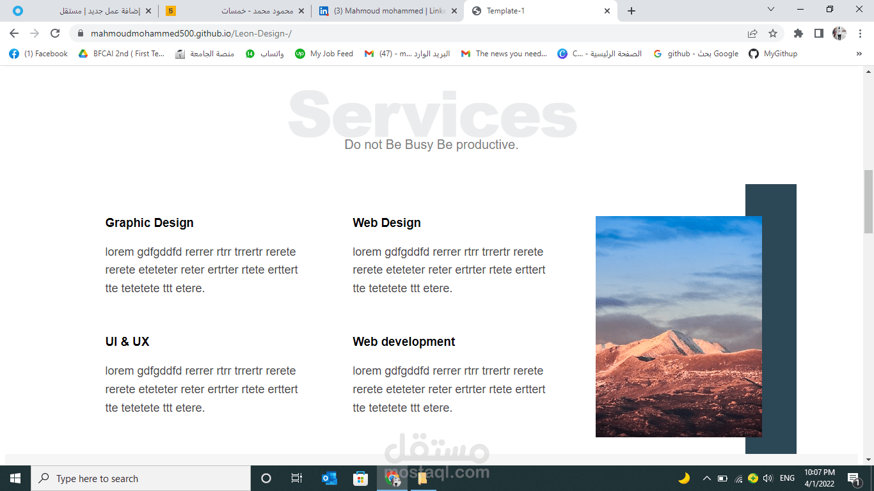Close the خمسات tab
The width and height of the screenshot is (874, 491).
[x=301, y=11]
